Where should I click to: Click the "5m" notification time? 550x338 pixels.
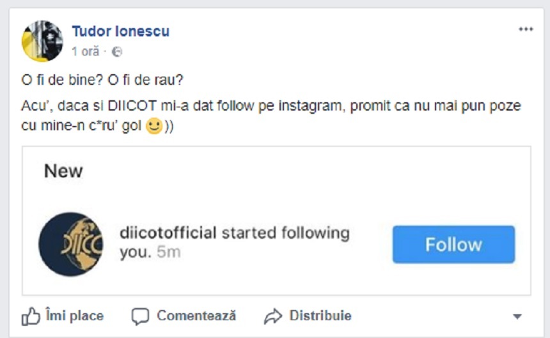[168, 252]
